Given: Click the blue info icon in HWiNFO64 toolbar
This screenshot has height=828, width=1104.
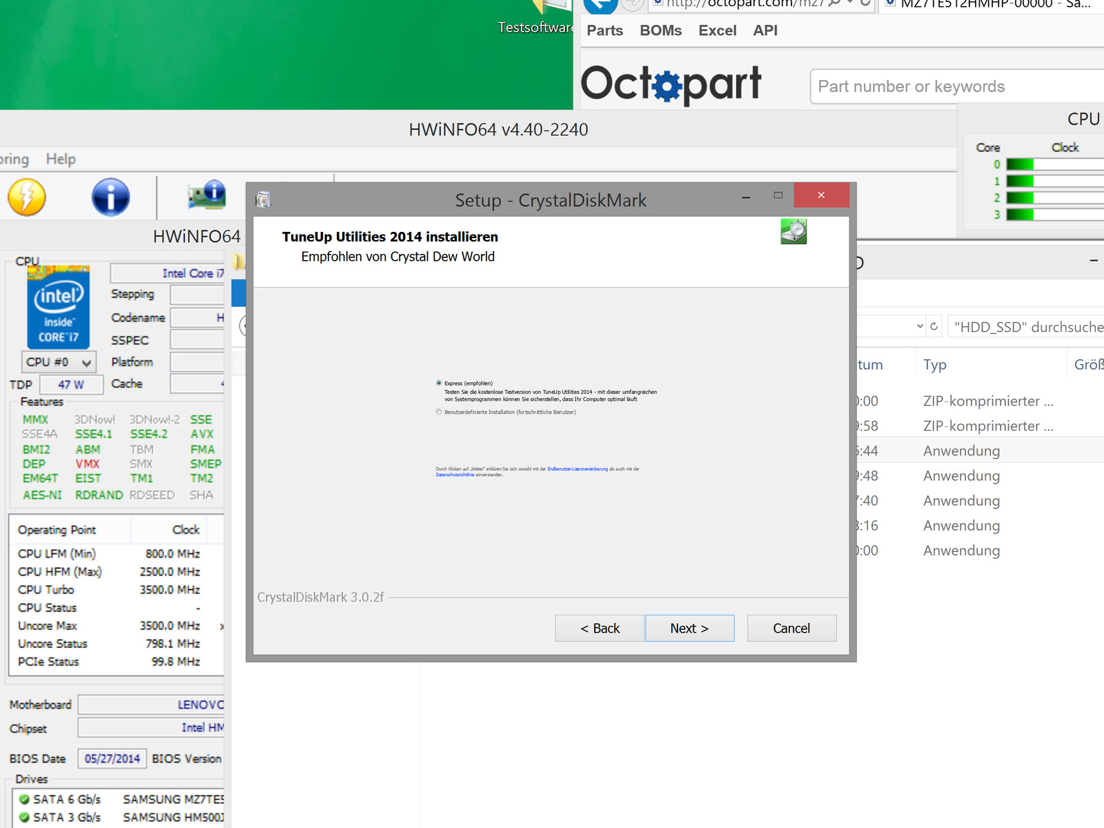Looking at the screenshot, I should 110,197.
